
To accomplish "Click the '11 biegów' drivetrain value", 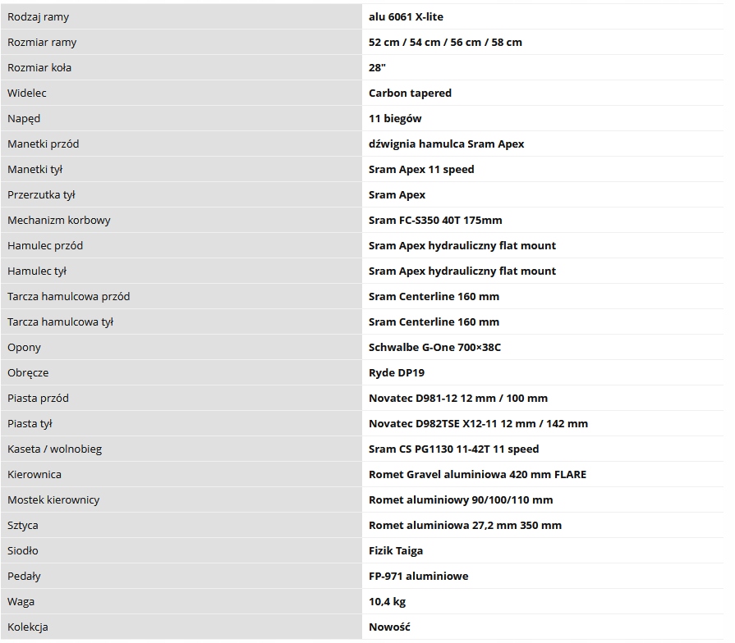I will coord(395,118).
